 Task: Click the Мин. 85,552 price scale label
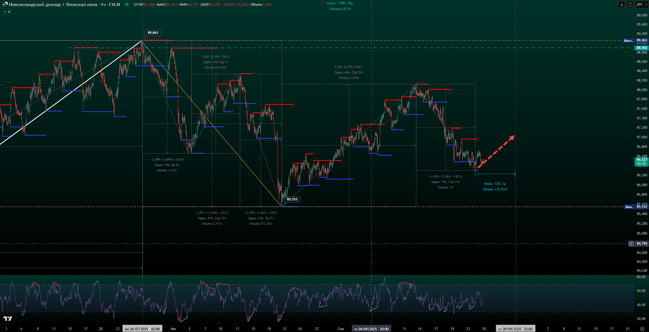(636, 207)
